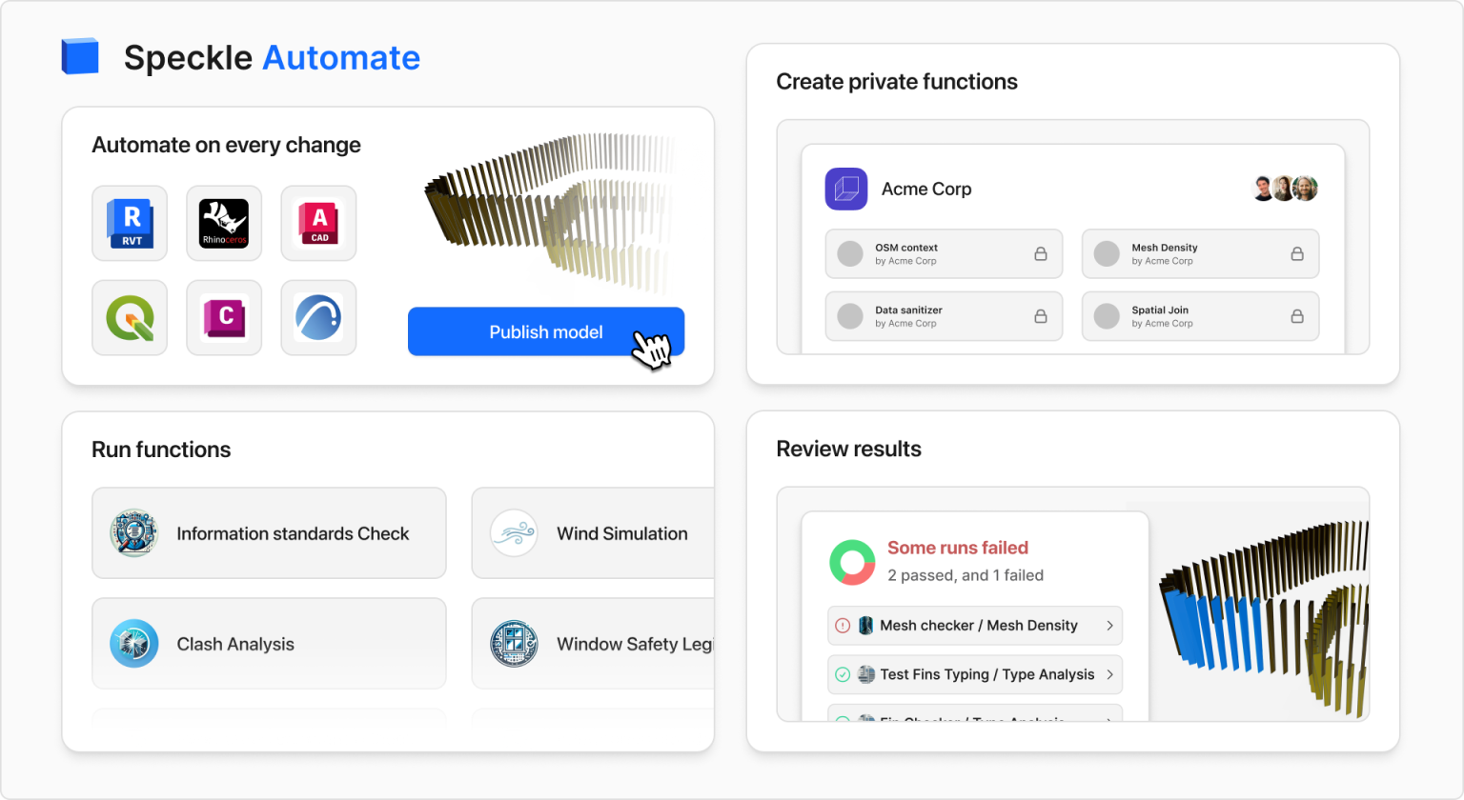Click the Acme Corp team avatars

click(1284, 189)
